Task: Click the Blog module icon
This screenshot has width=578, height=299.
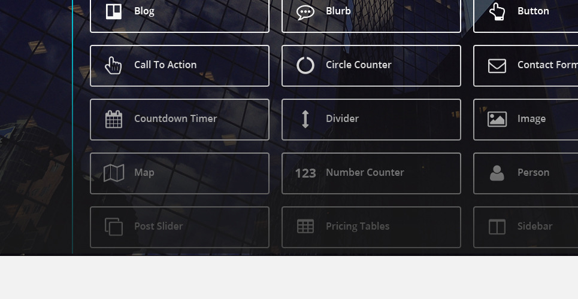Action: 114,11
